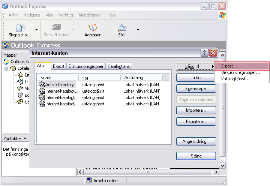Viewport: 270px width, 186px height.
Task: Open dropdown arrow beside Skapa e-post
Action: (x=36, y=30)
